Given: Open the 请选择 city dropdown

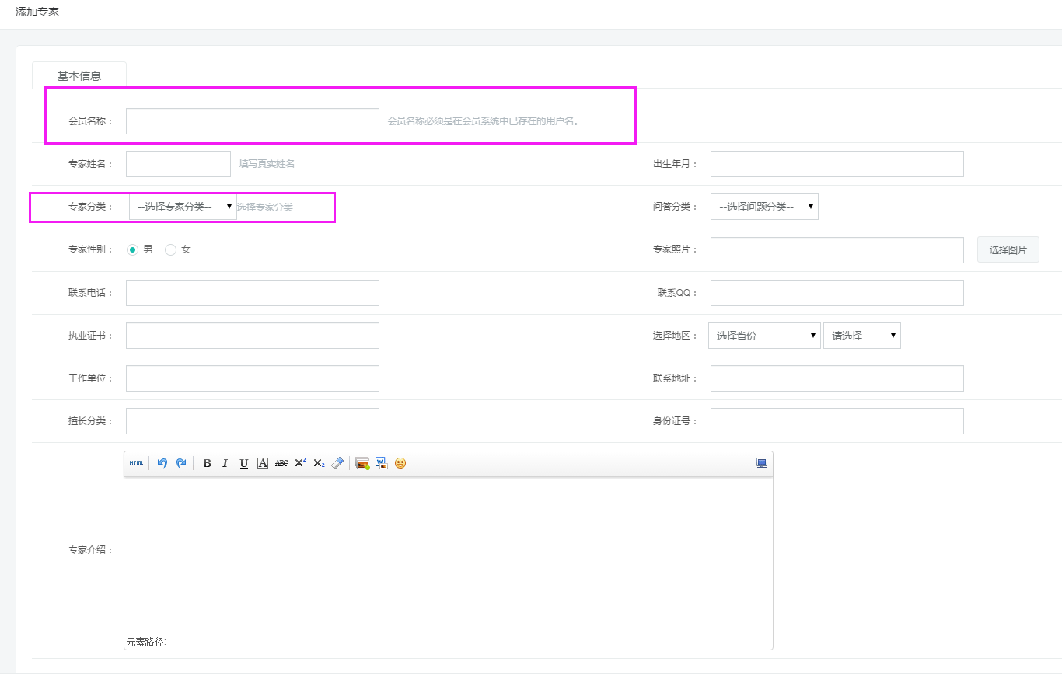Looking at the screenshot, I should click(x=861, y=336).
